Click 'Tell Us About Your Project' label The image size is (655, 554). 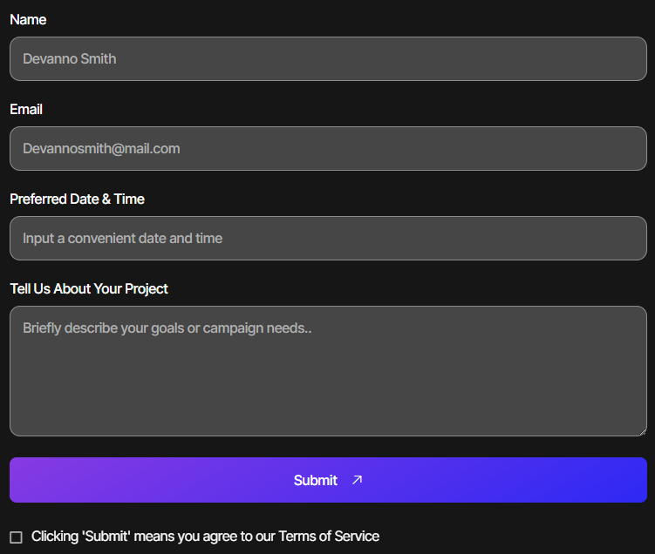tap(89, 288)
